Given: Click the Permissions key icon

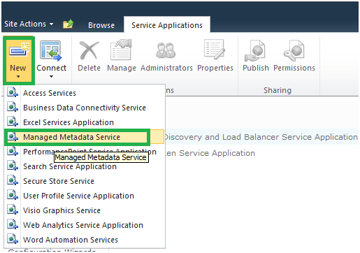Looking at the screenshot, I should pyautogui.click(x=294, y=50).
